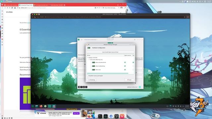Click the All Settings back button
The width and height of the screenshot is (212, 119).
92,80
